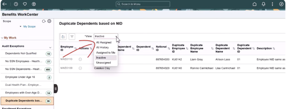The width and height of the screenshot is (286, 109).
Task: Sort by National ID column arrows
Action: pyautogui.click(x=169, y=49)
